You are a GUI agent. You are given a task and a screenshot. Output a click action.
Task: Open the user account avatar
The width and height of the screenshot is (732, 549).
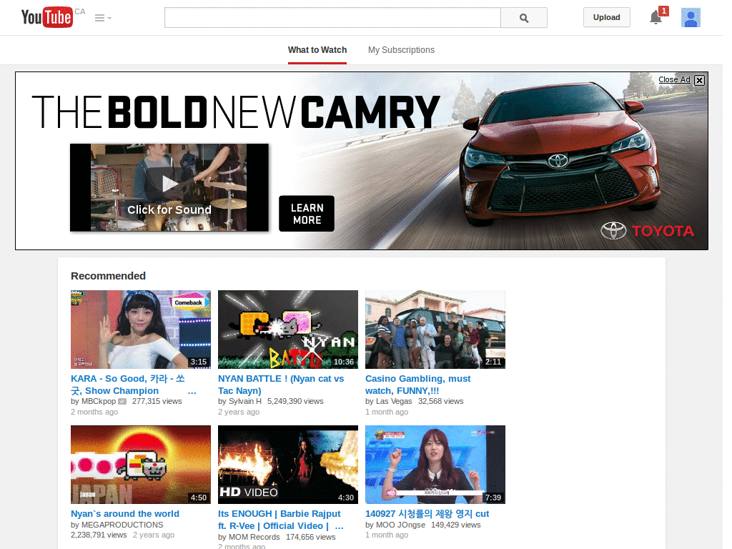click(x=691, y=18)
